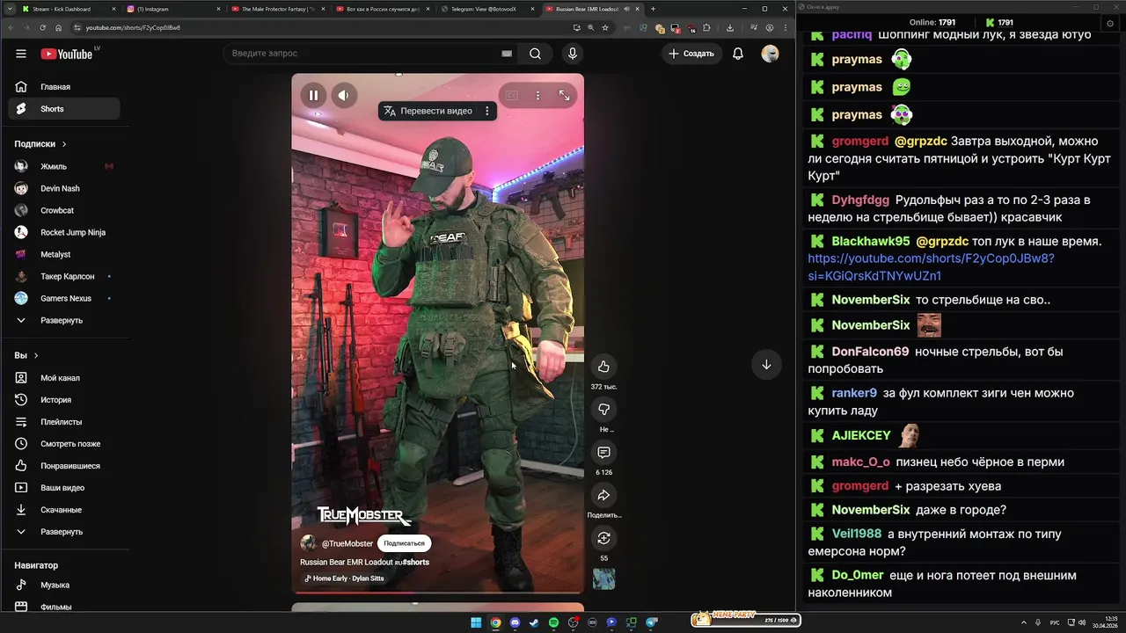Open the on-screen keyboard in search box
Viewport: 1126px width, 633px height.
pyautogui.click(x=507, y=54)
